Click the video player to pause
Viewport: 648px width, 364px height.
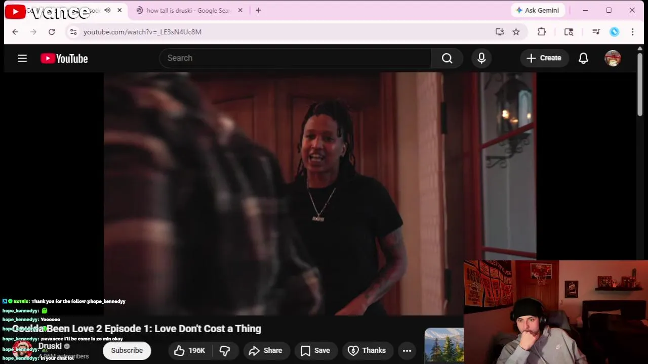pyautogui.click(x=320, y=194)
